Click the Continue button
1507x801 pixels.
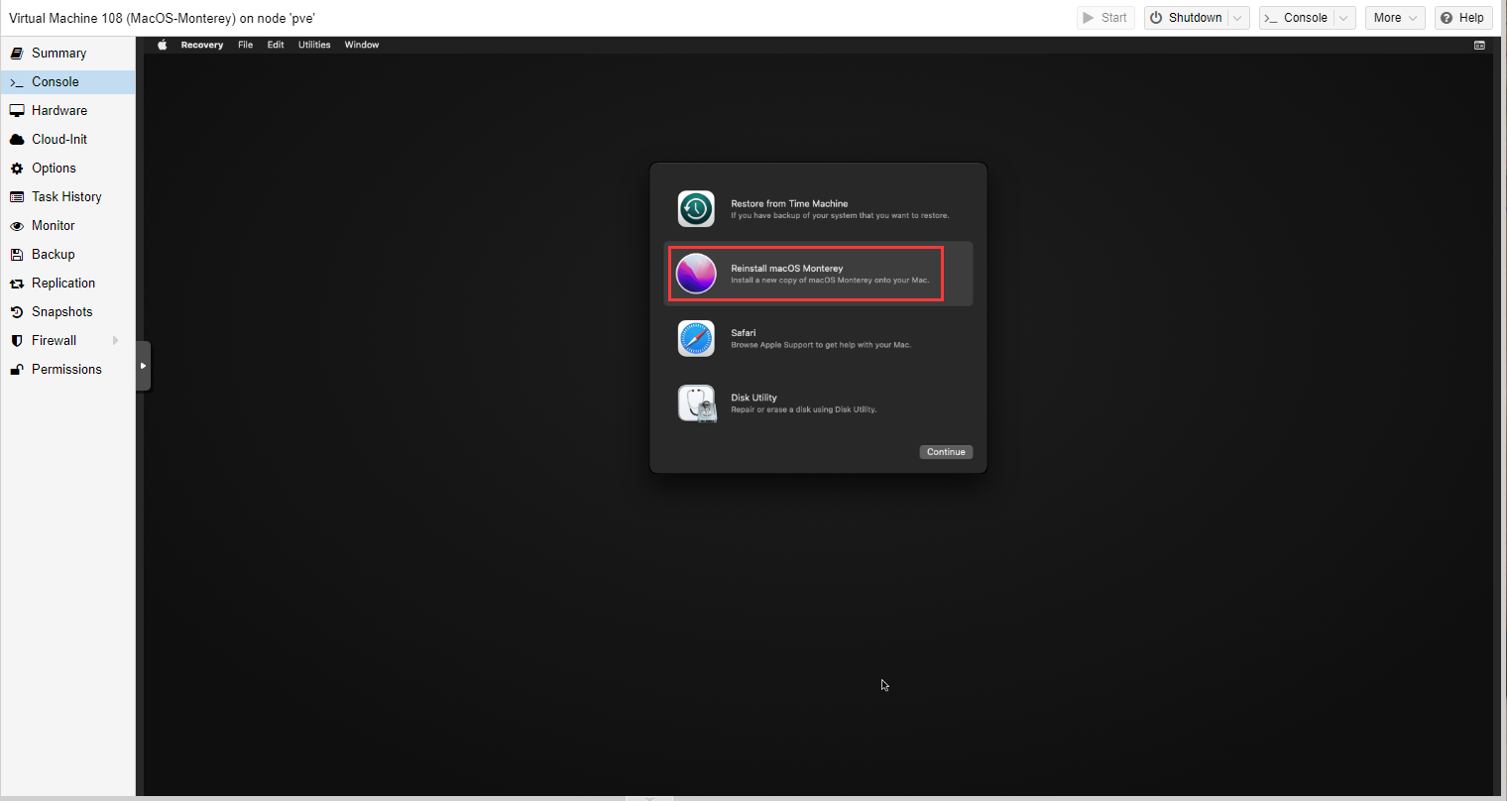(946, 452)
